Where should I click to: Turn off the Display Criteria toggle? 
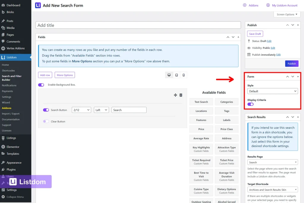click(251, 105)
